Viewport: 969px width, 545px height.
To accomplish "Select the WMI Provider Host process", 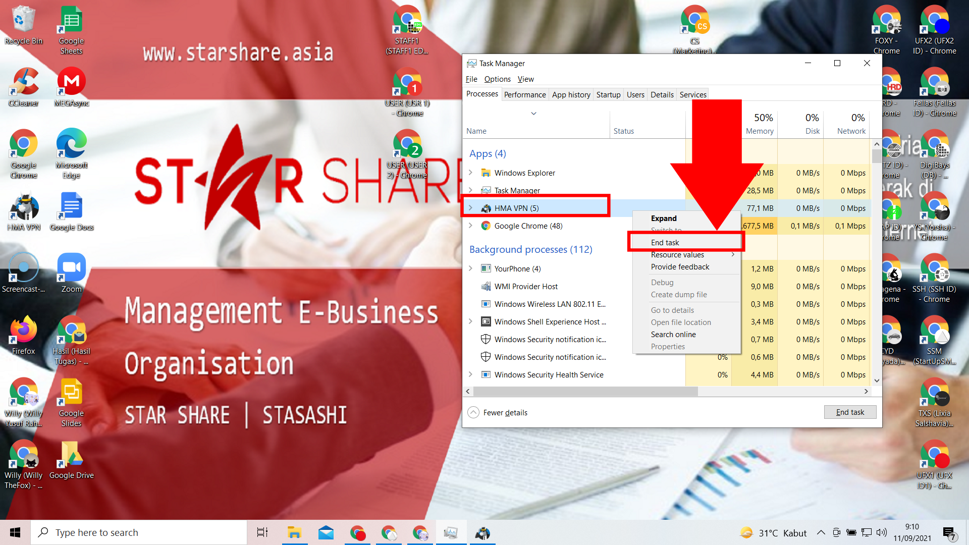I will pyautogui.click(x=526, y=286).
